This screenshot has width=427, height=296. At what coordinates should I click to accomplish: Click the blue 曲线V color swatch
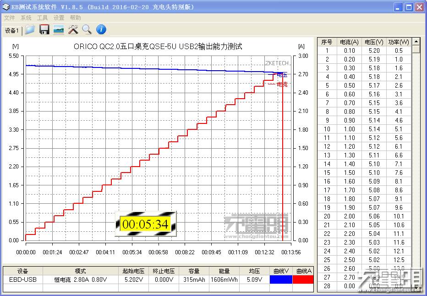281,279
